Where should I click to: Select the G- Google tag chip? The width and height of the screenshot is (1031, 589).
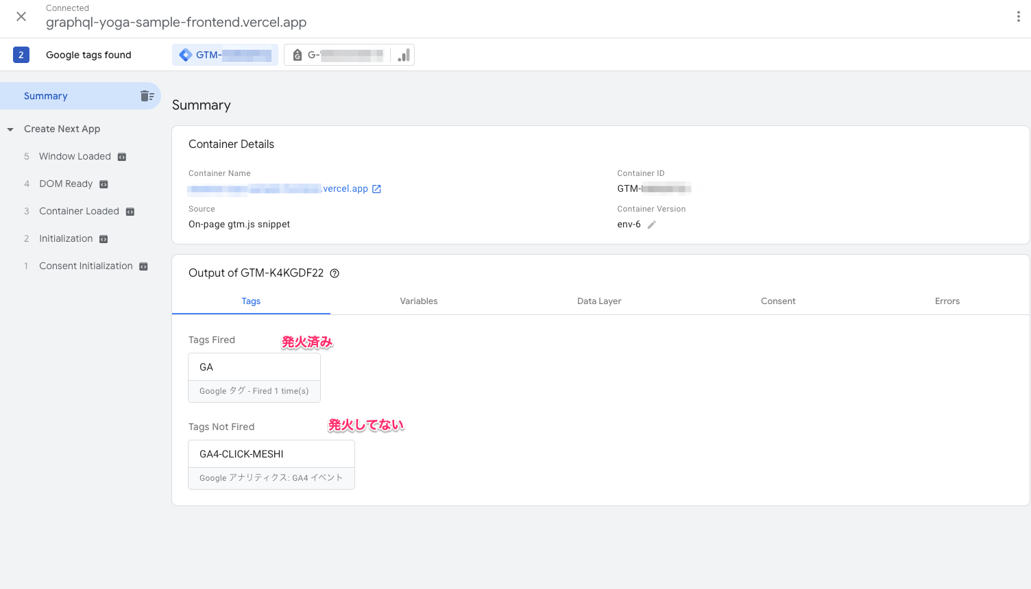[x=337, y=55]
